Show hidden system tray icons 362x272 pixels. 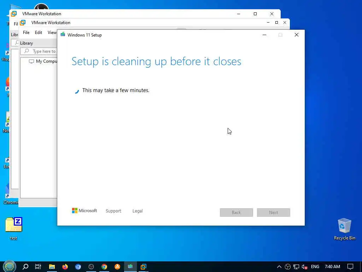[279, 267]
